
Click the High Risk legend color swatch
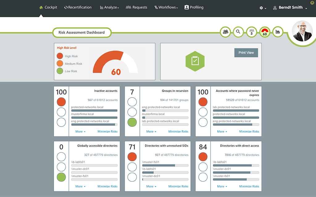60,56
